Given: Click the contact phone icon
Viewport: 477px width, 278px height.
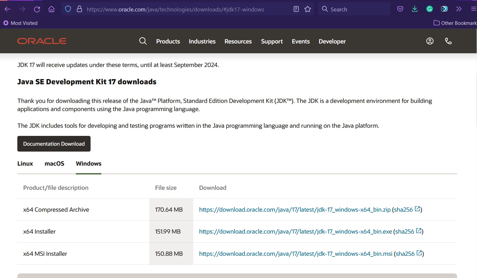Looking at the screenshot, I should (448, 41).
